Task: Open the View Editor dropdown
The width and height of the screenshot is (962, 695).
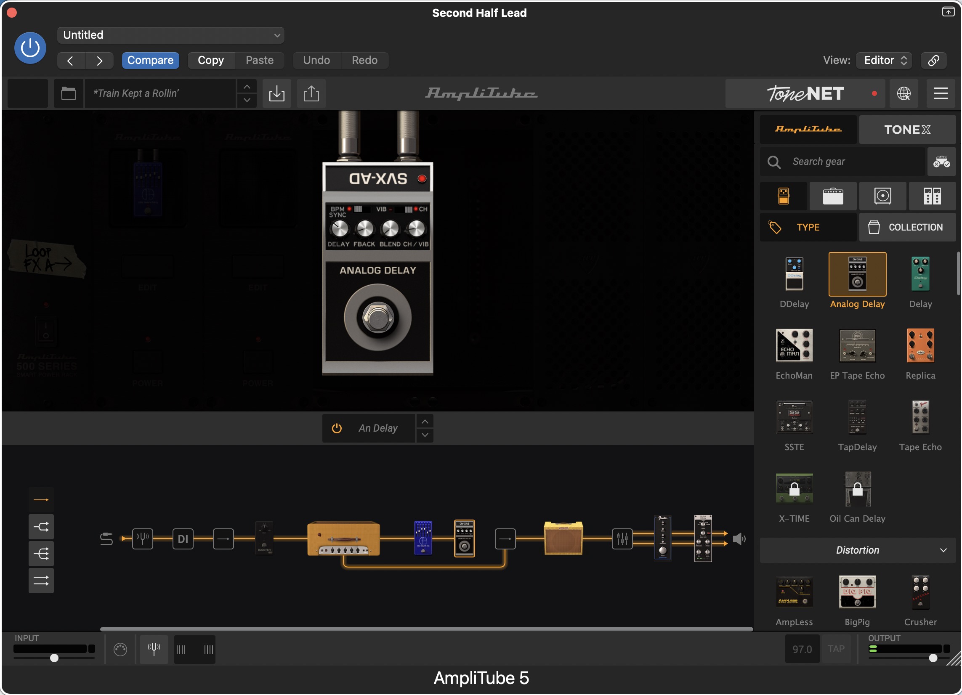Action: pyautogui.click(x=884, y=60)
